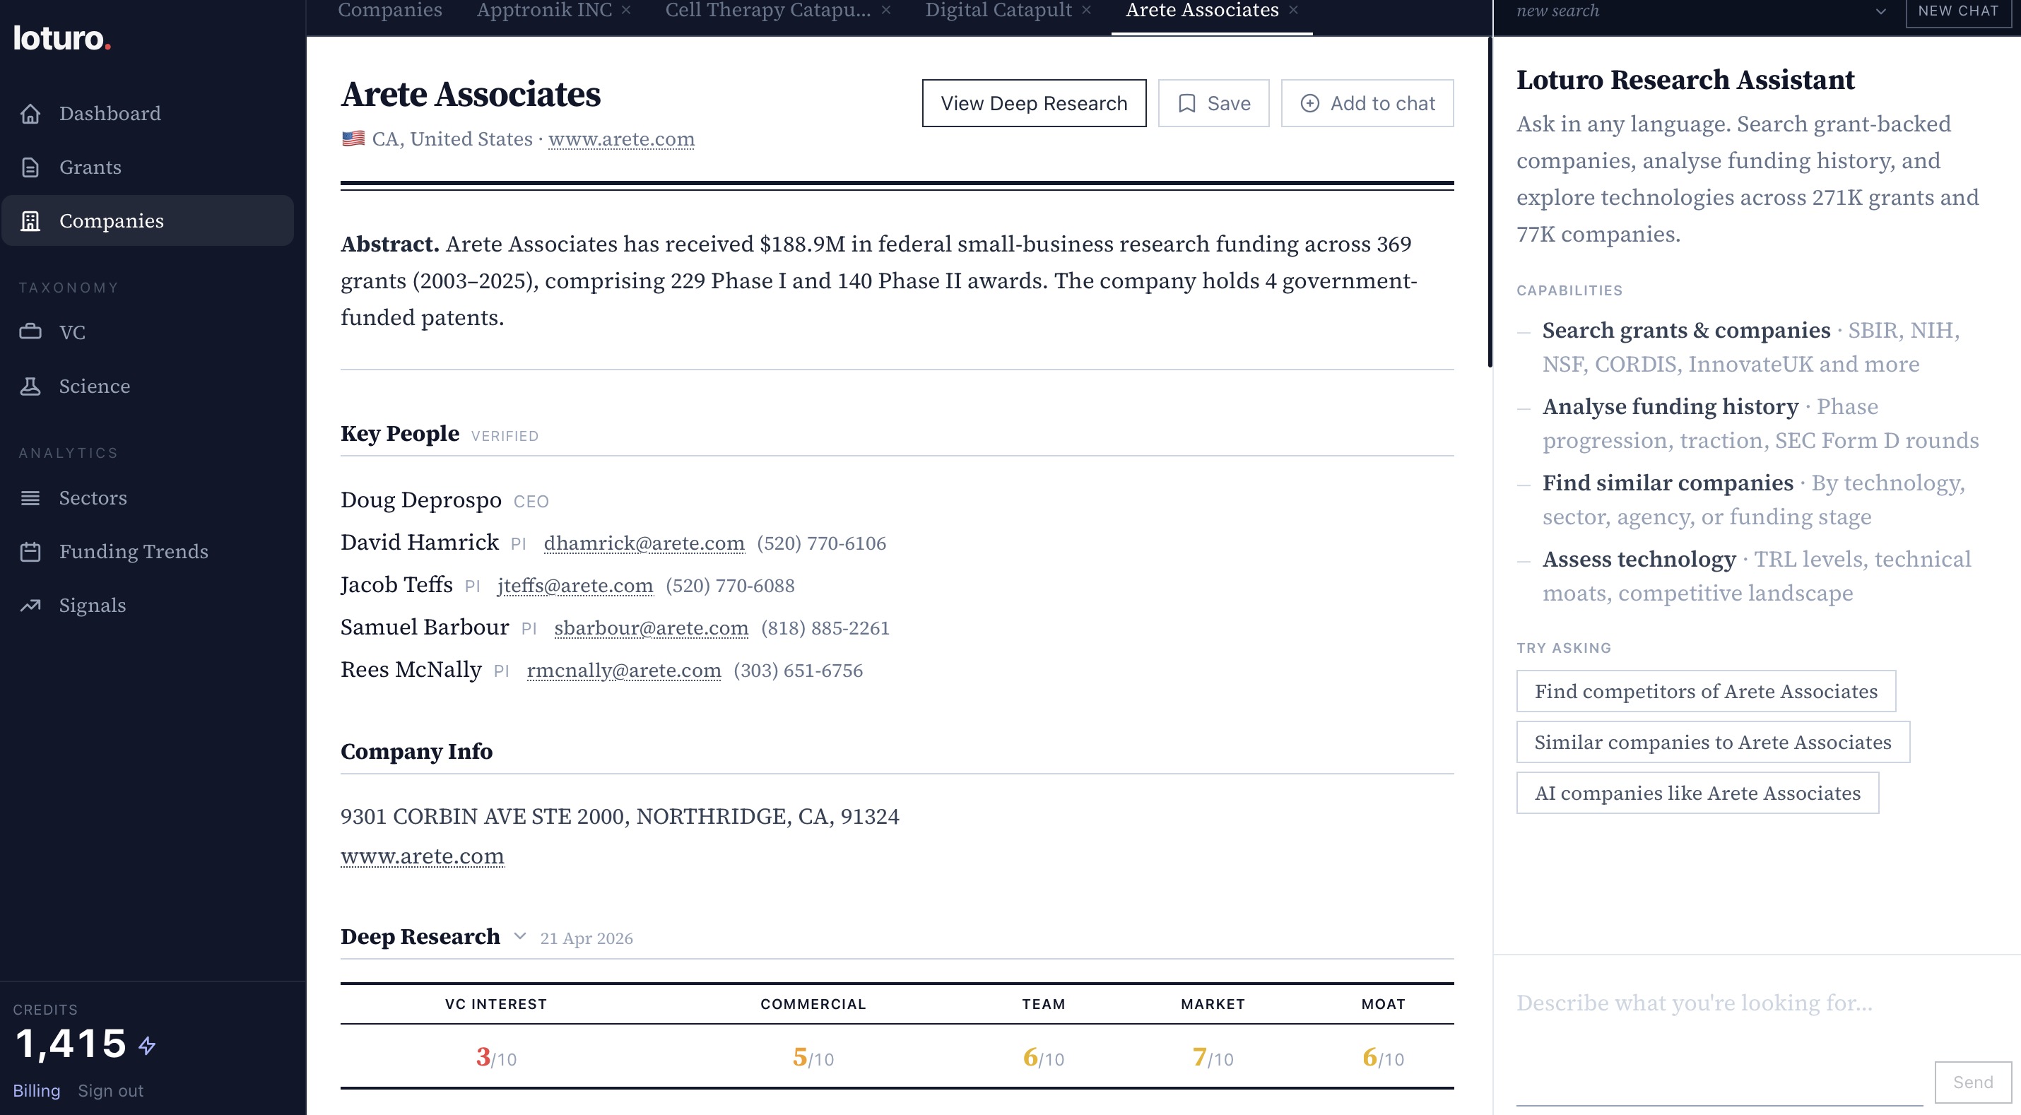This screenshot has height=1115, width=2021.
Task: Close the Apptronik INC tab
Action: (x=626, y=10)
